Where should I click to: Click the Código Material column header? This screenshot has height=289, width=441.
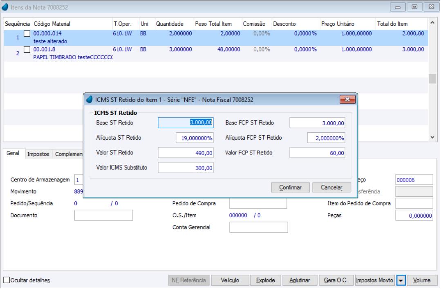click(x=72, y=24)
